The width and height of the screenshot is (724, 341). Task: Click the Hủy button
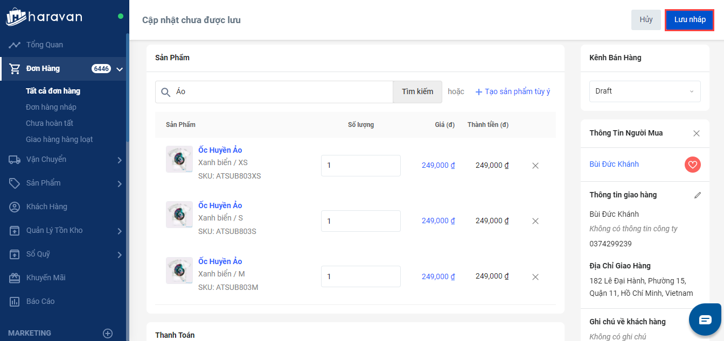coord(646,20)
